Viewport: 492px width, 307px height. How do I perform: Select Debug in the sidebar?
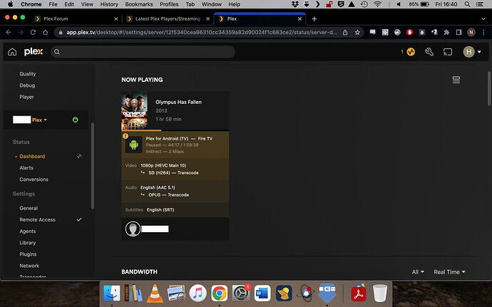[27, 85]
